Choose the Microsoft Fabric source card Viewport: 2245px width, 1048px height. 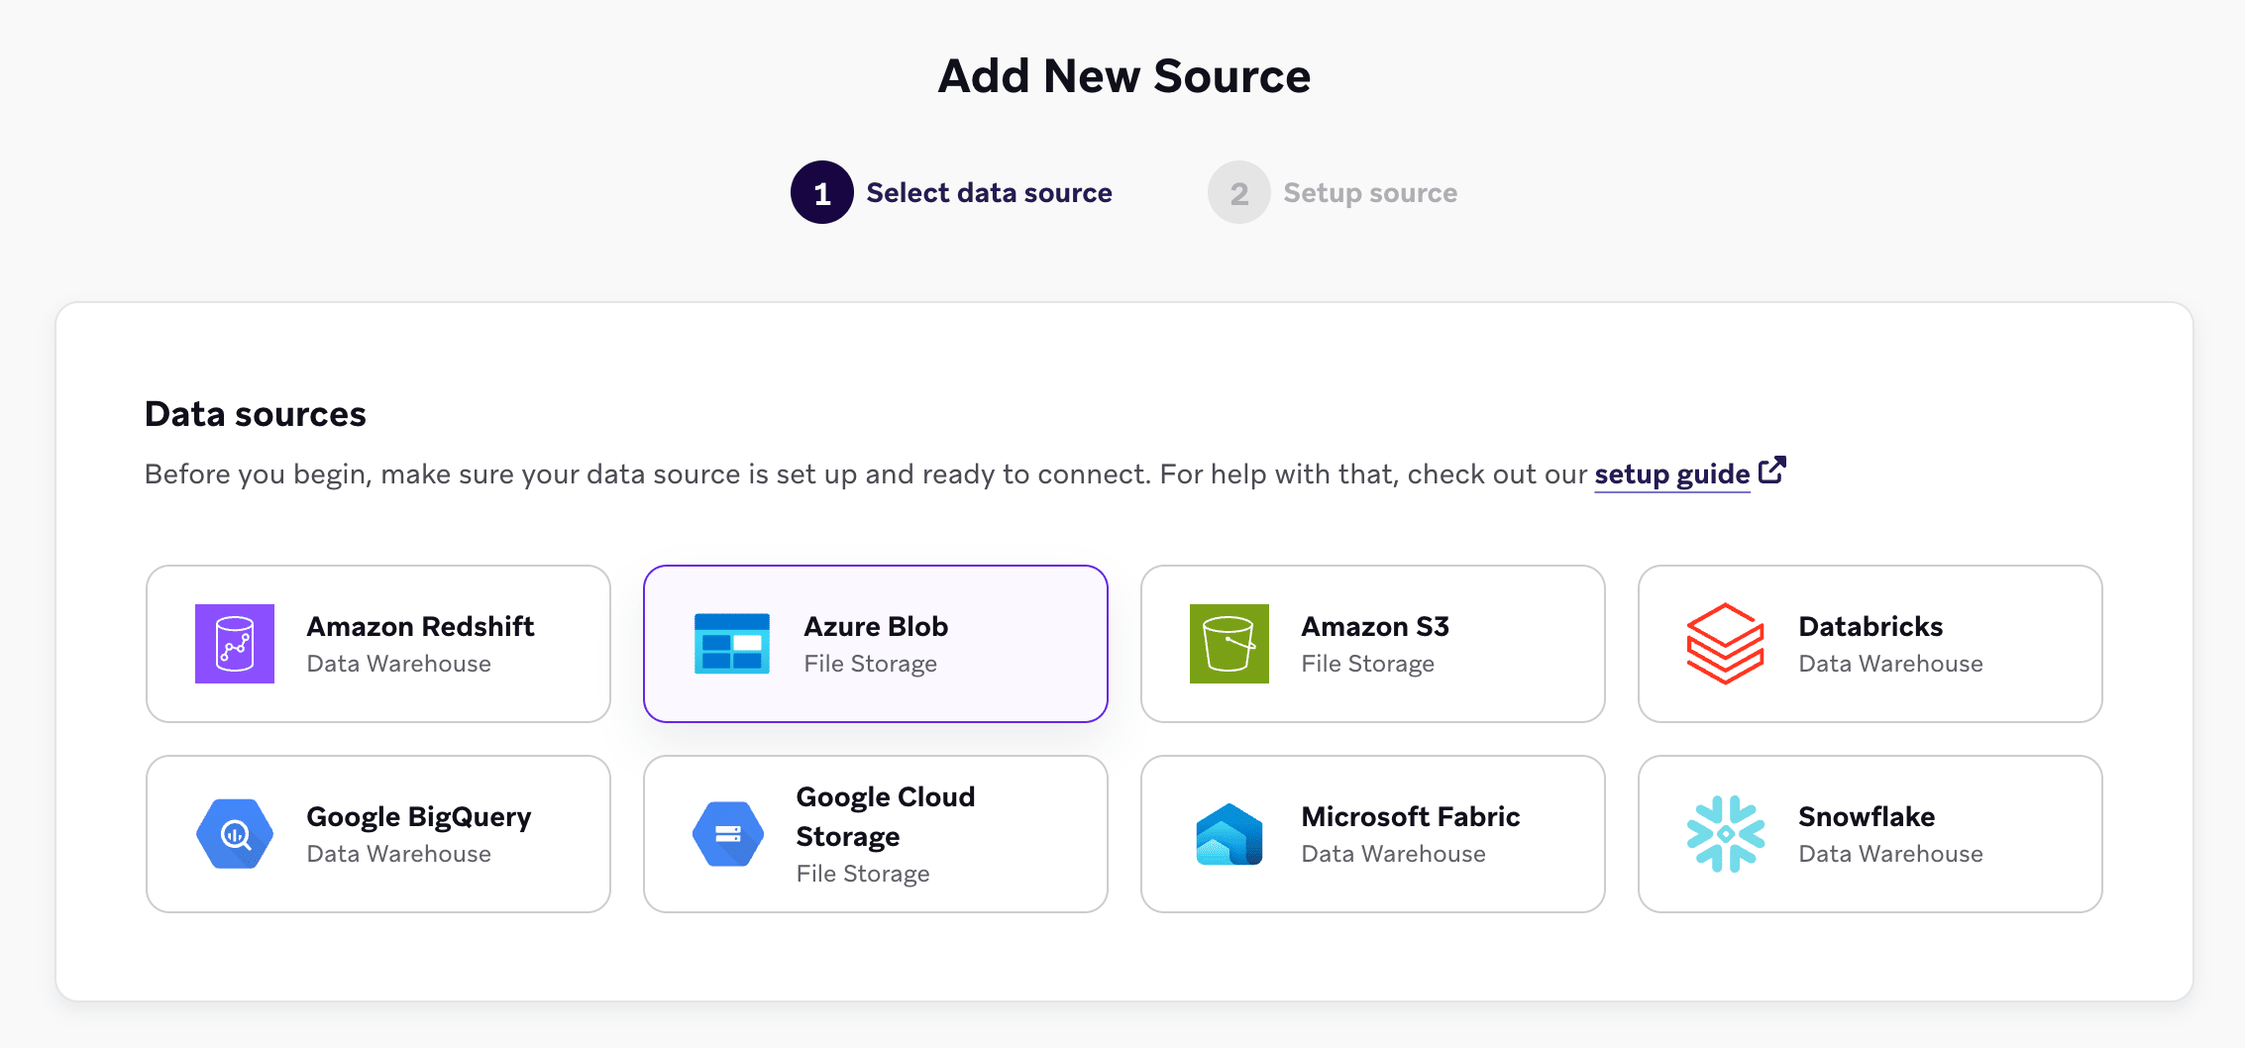[x=1373, y=834]
